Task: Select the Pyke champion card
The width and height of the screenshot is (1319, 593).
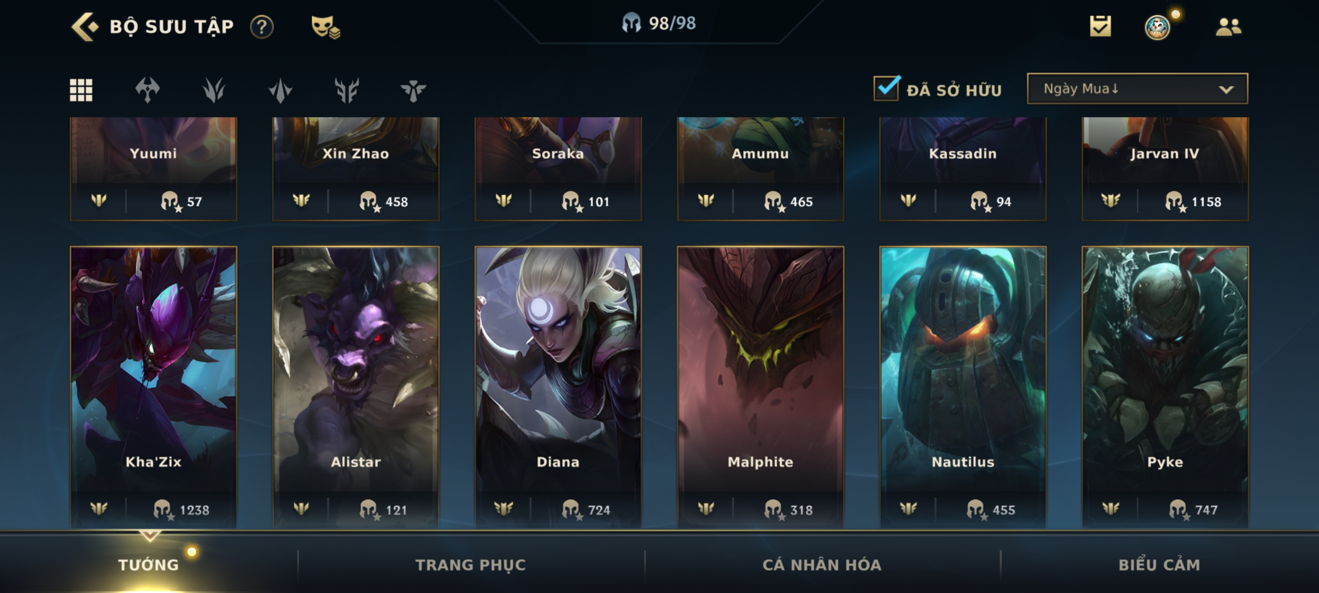Action: pyautogui.click(x=1165, y=387)
